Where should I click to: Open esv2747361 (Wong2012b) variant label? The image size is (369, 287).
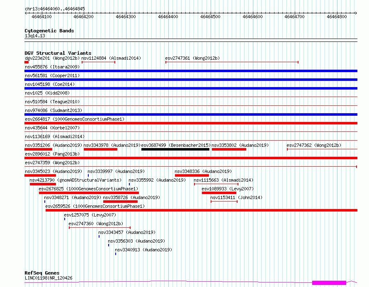(192, 58)
